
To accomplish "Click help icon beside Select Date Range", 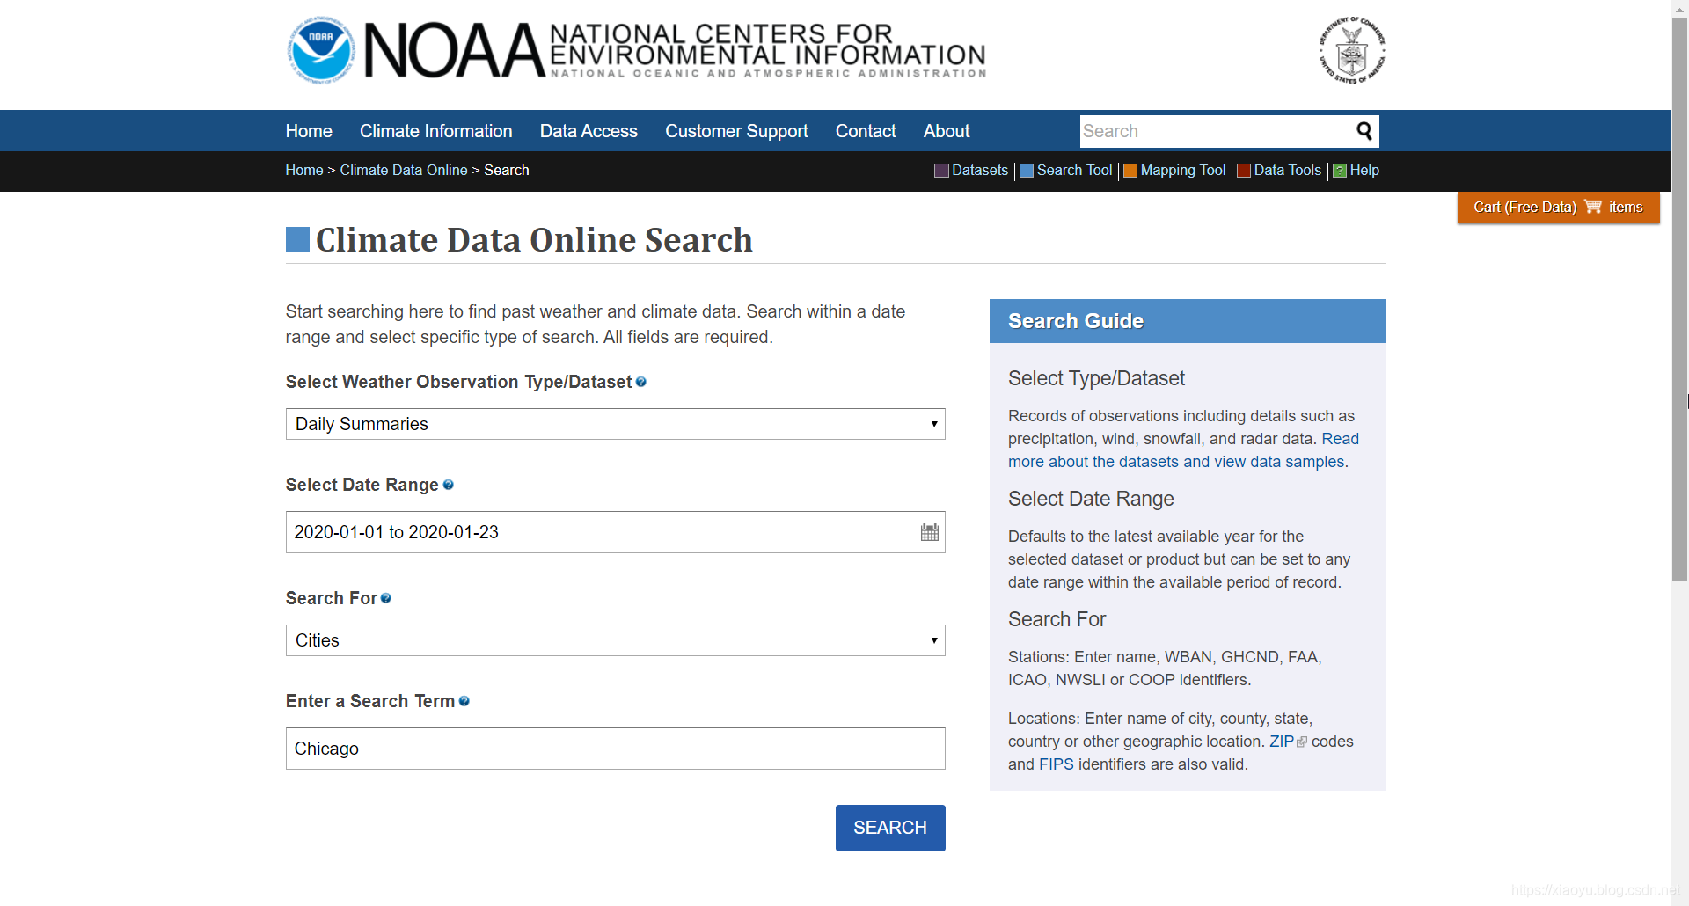I will (449, 485).
